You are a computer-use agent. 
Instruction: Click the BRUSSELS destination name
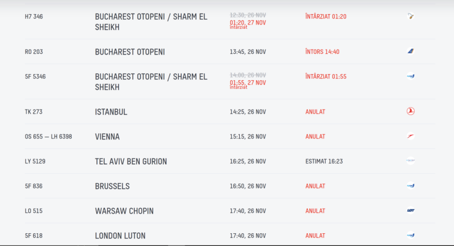coord(112,186)
